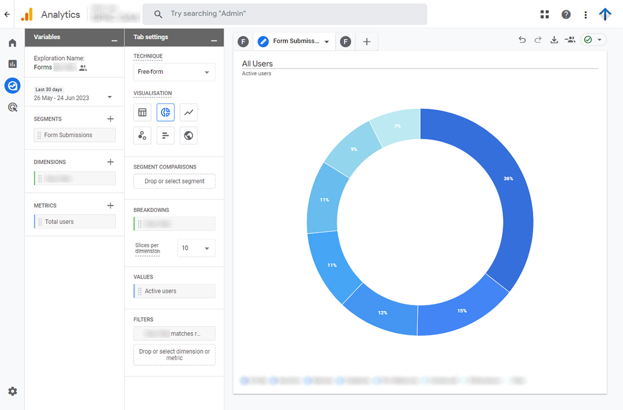Click Drop or select dimension or metric

pyautogui.click(x=174, y=355)
